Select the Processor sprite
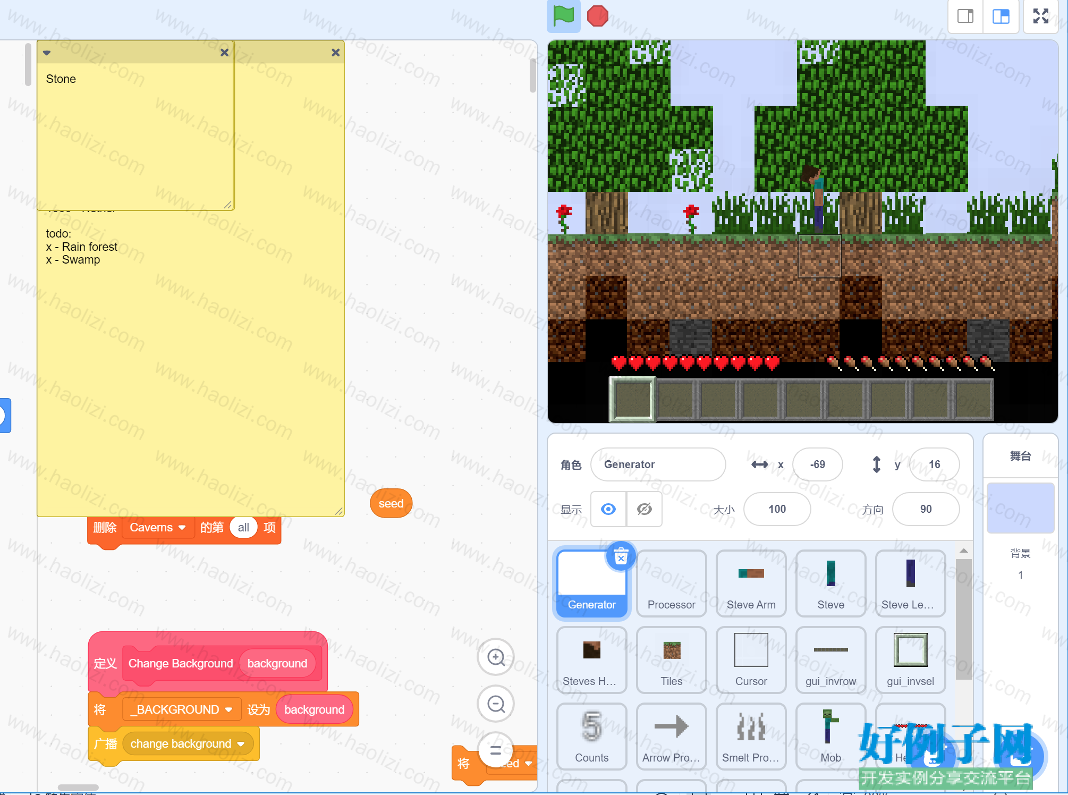Screen dimensions: 1068x795 coord(671,583)
